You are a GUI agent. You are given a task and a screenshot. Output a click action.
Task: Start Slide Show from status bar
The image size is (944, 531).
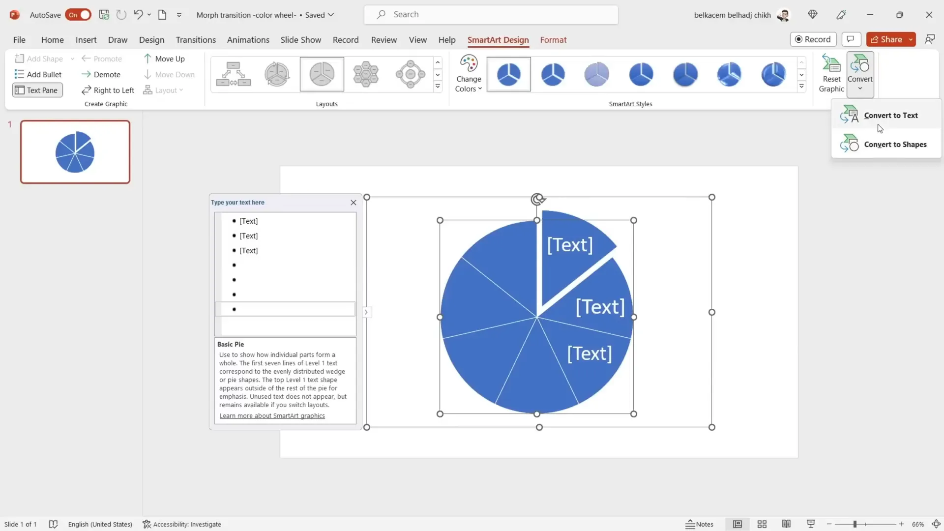point(811,524)
